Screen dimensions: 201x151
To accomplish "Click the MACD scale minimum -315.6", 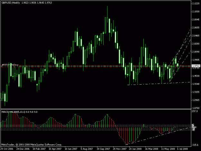I will pos(195,145).
